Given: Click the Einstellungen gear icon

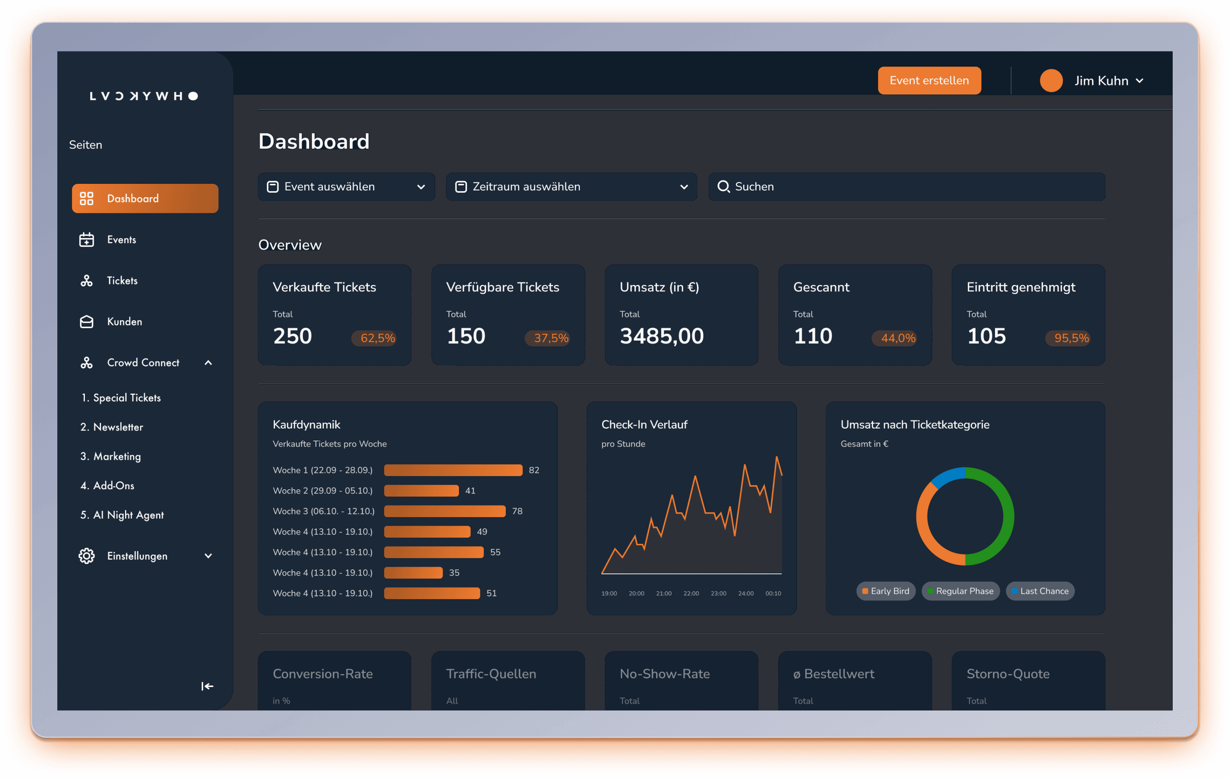Looking at the screenshot, I should point(86,556).
